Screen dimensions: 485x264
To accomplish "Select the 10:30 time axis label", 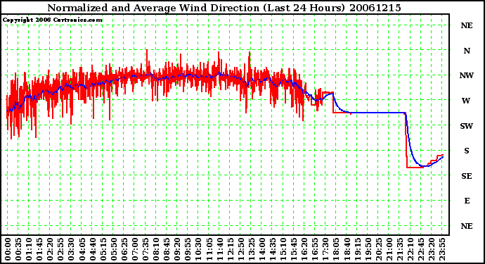I will pos(199,249).
